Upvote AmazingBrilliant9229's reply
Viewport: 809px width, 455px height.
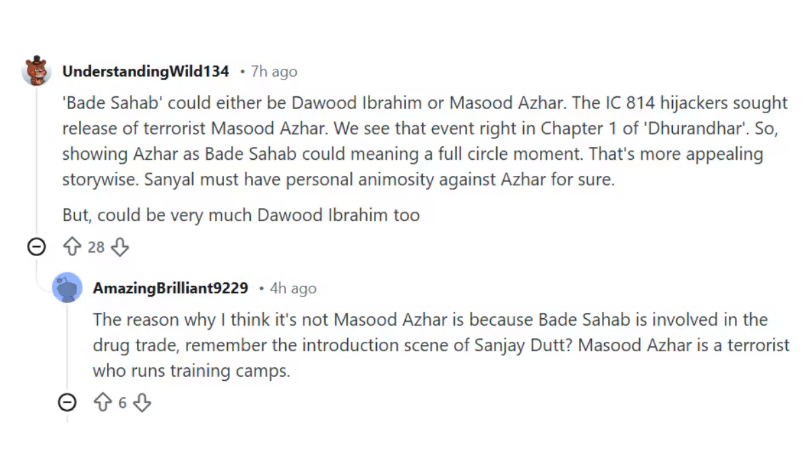tap(102, 403)
